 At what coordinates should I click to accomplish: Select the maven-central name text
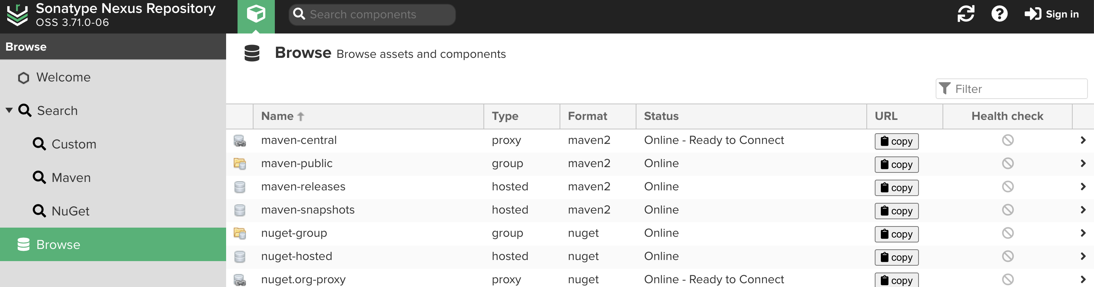[298, 140]
